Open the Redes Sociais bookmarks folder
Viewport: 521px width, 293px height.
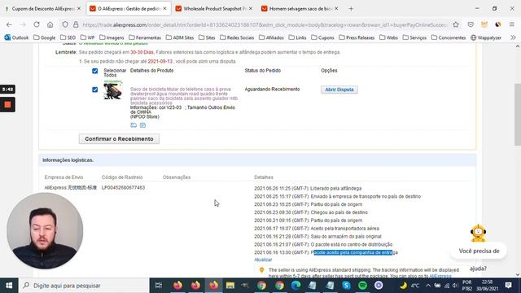237,37
